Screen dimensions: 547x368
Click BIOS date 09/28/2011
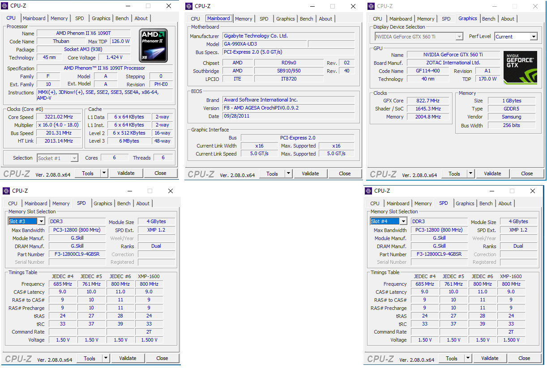click(288, 116)
